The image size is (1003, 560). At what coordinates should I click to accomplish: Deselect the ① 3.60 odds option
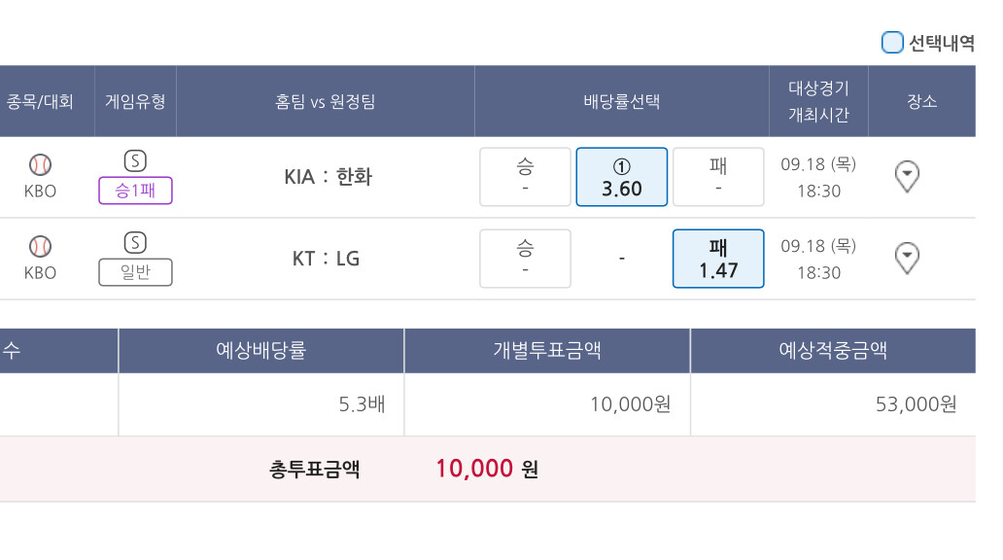click(x=622, y=177)
